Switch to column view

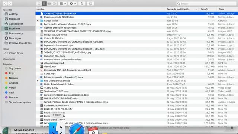(49, 3)
